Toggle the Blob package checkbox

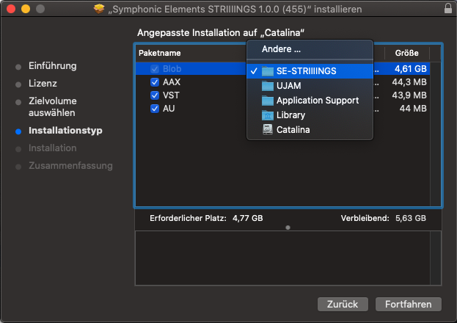click(155, 69)
